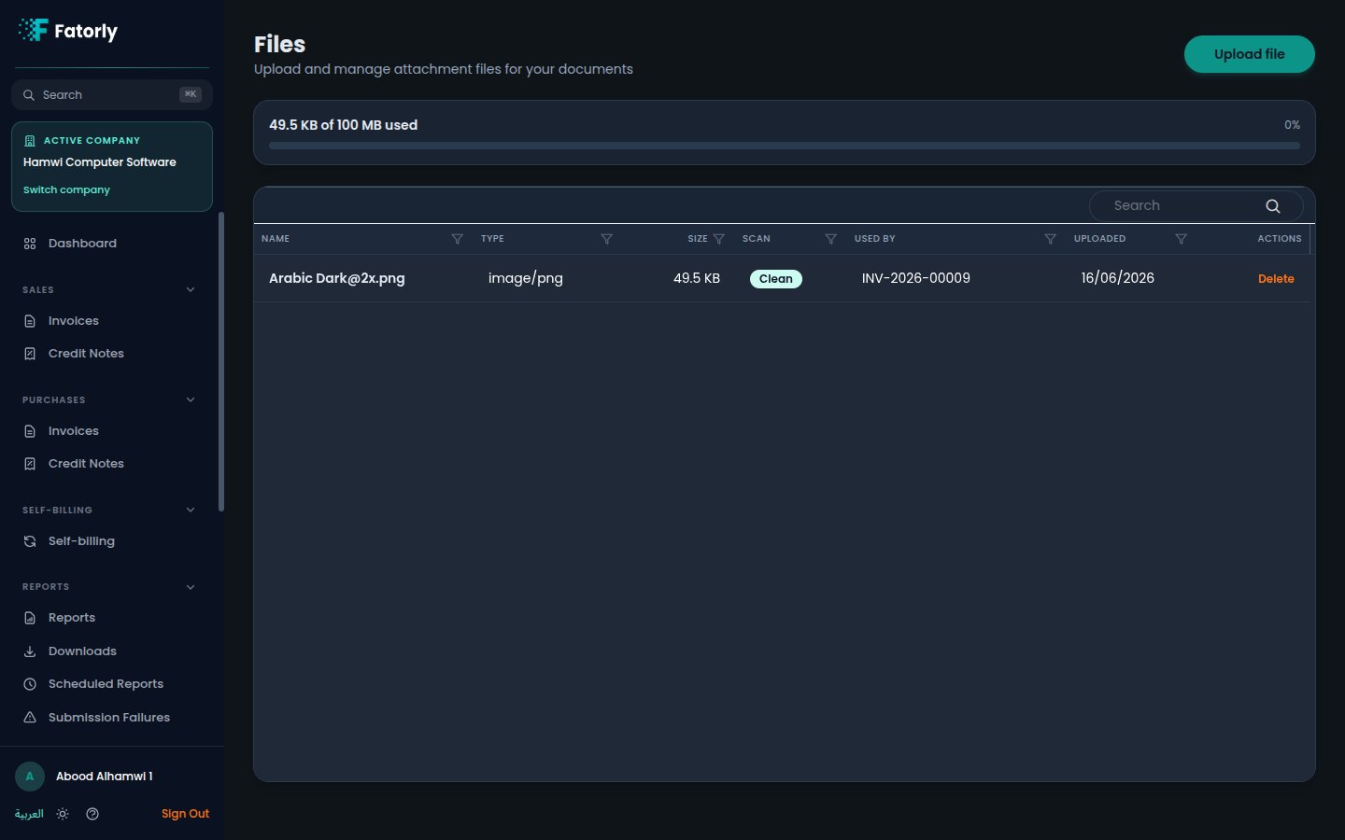Screen dimensions: 1345x840
Task: Click the 49.5 KB size cell
Action: pyautogui.click(x=697, y=278)
